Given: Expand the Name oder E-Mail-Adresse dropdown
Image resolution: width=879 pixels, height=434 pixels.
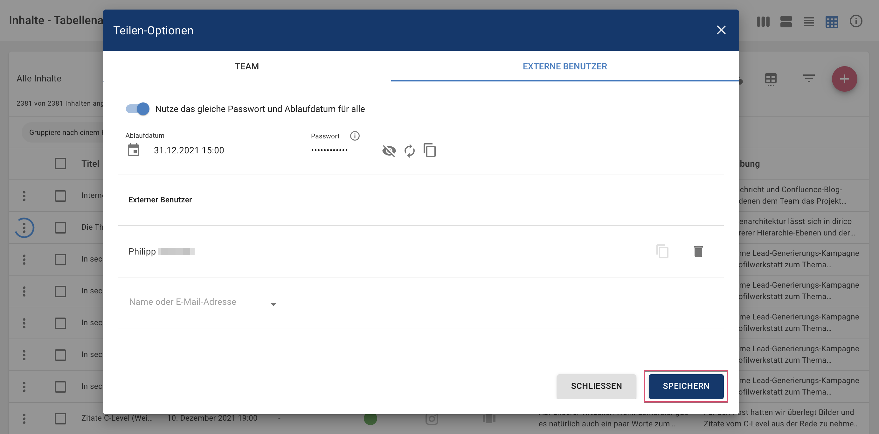Looking at the screenshot, I should tap(273, 304).
